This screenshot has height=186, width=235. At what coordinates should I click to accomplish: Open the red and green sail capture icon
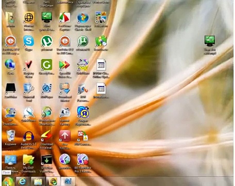click(65, 18)
